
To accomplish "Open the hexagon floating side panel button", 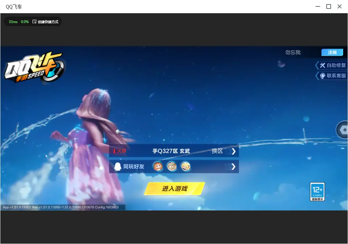I will coord(343,130).
